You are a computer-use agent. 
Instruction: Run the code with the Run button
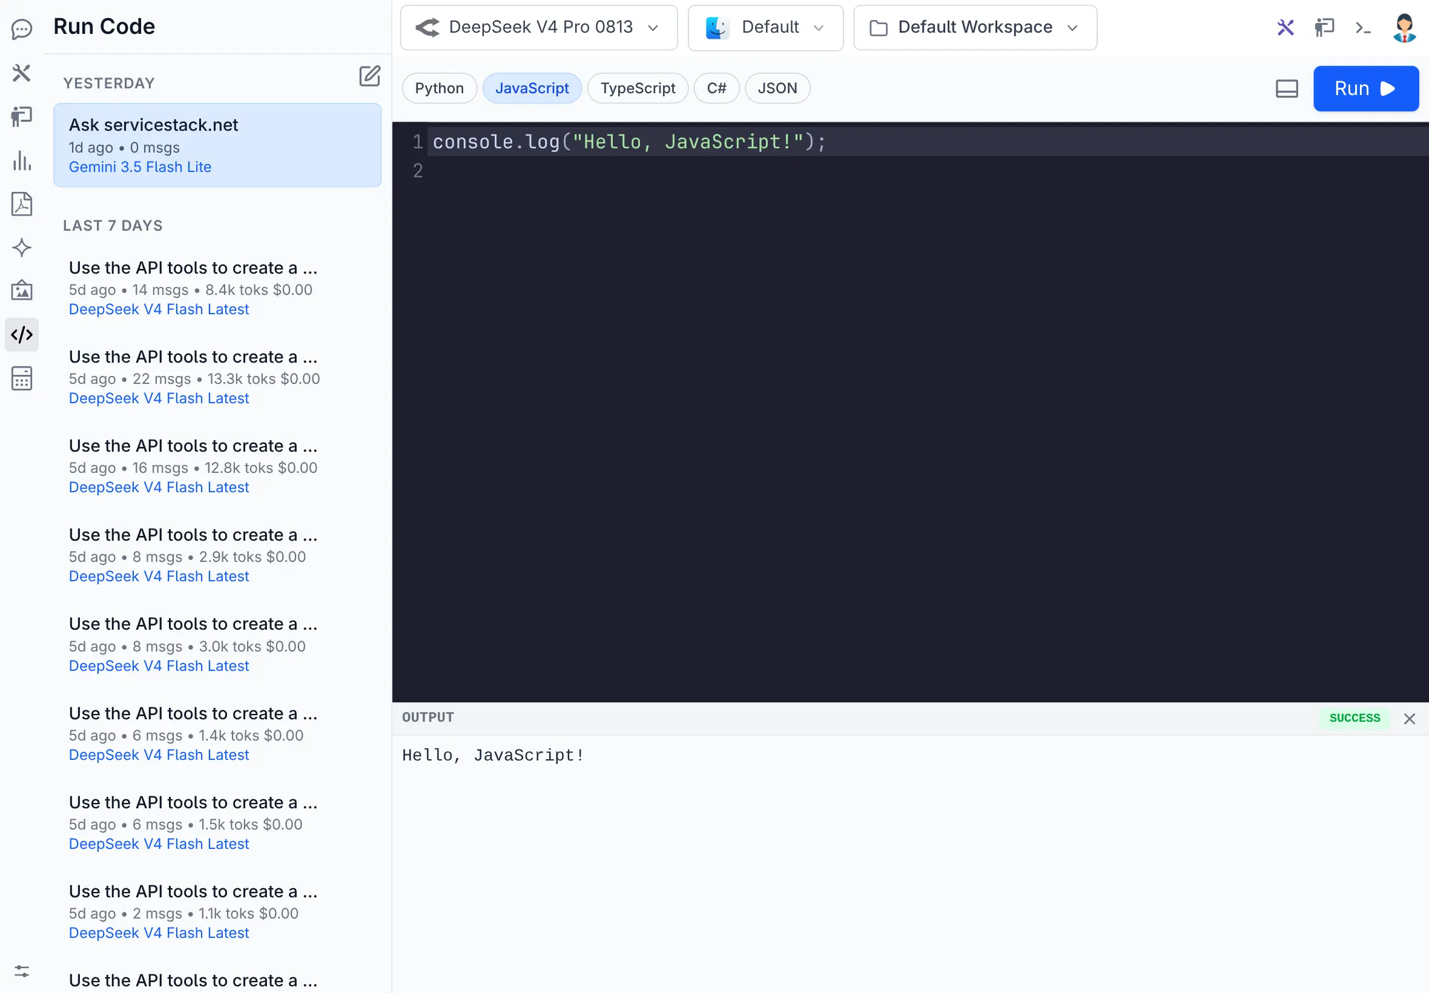(1365, 88)
